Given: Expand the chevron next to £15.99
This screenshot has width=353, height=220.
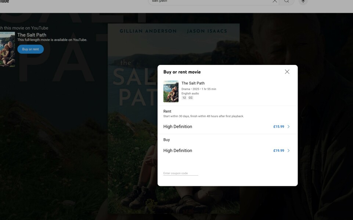Looking at the screenshot, I should (x=288, y=126).
